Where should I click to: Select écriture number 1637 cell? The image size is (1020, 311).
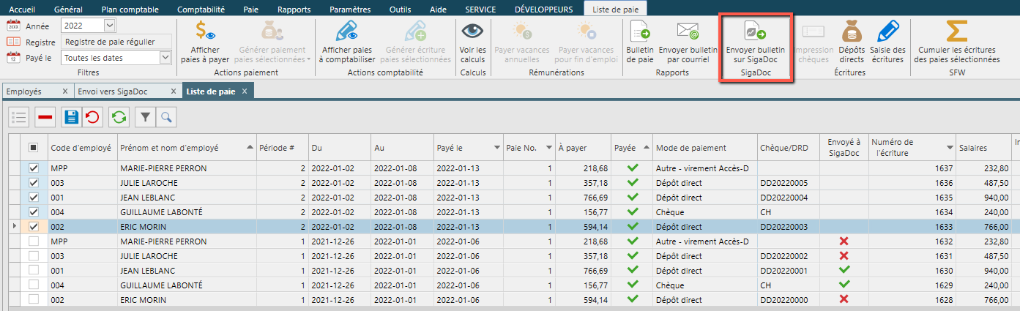912,168
